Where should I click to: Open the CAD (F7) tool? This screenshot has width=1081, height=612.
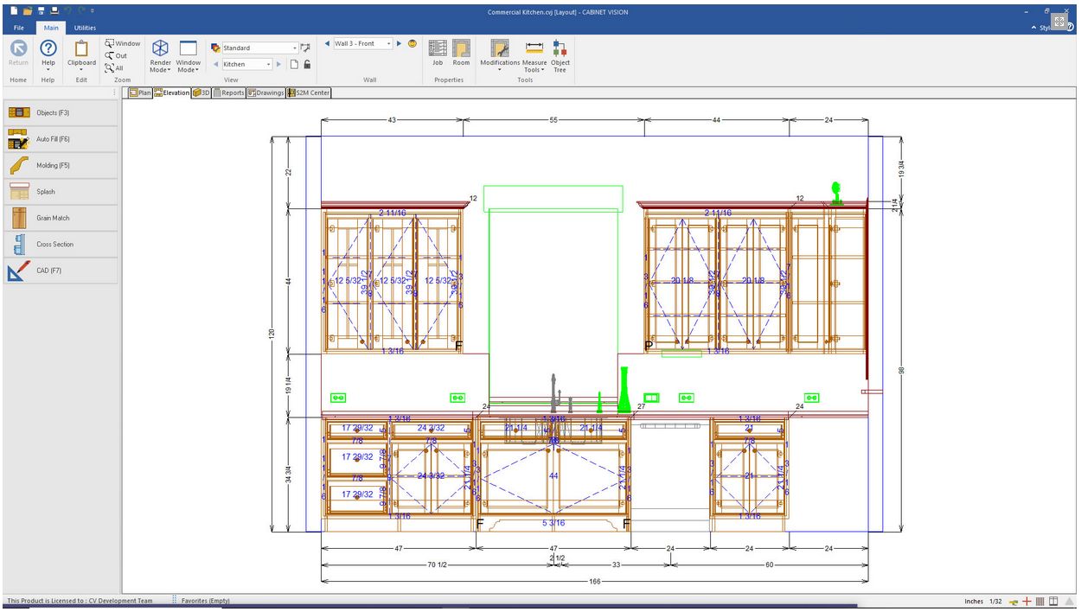click(x=61, y=271)
